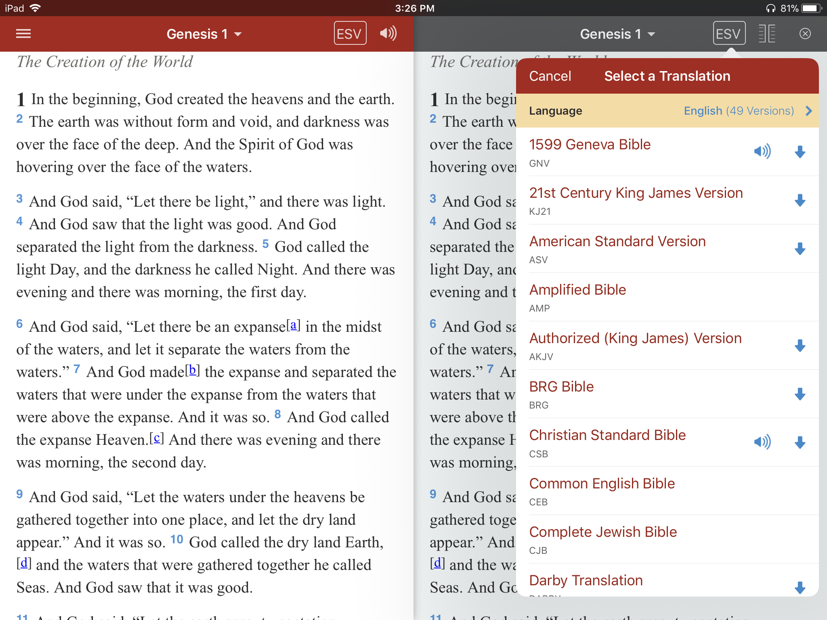Expand Genesis 1 chapter dropdown in right pane

(617, 34)
